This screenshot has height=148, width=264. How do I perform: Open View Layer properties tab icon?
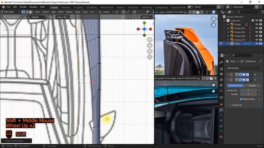click(221, 80)
